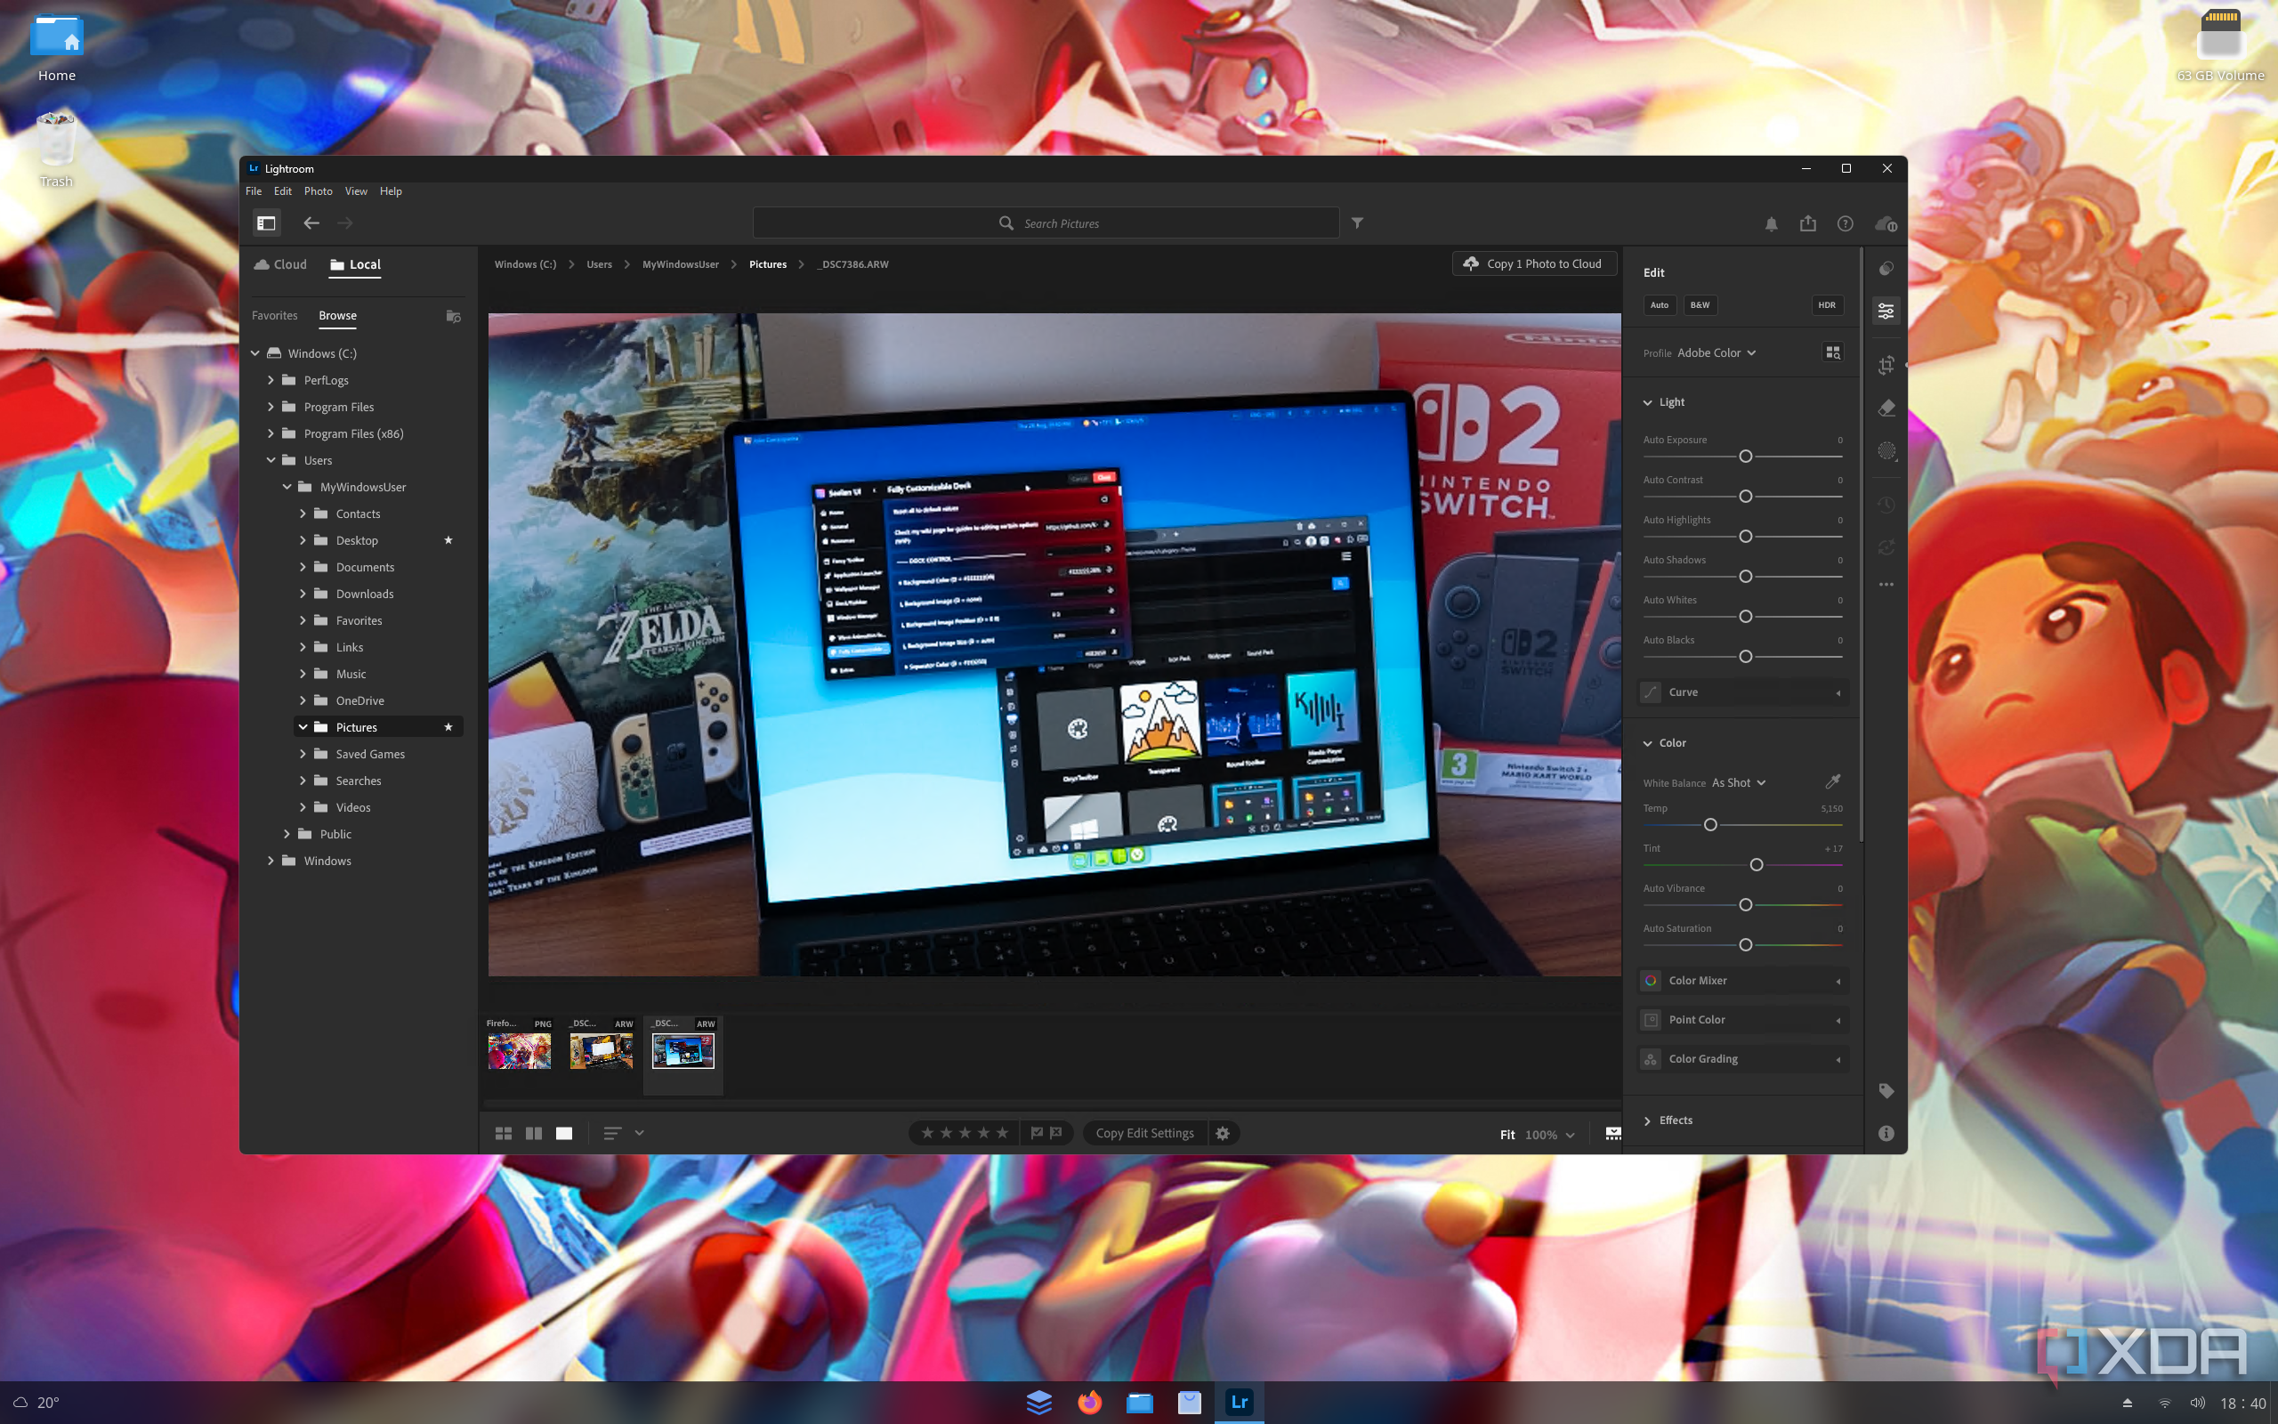Select the Crop and rotate tool
Viewport: 2278px width, 1424px height.
pos(1886,366)
